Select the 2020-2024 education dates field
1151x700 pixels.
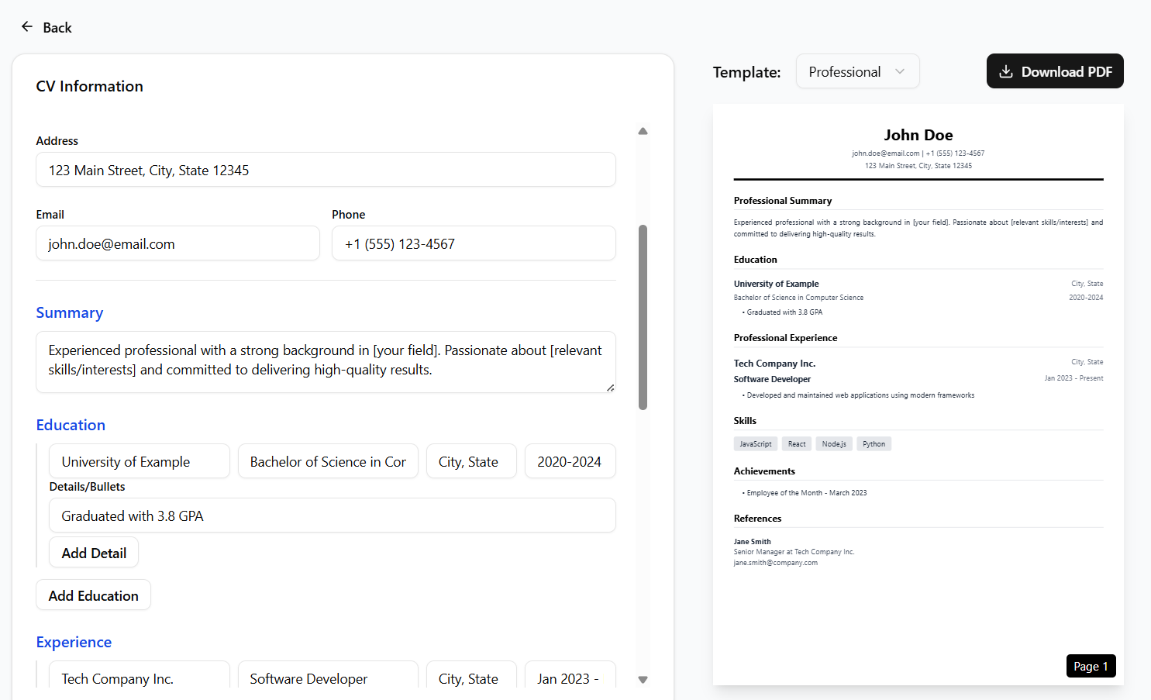point(570,461)
